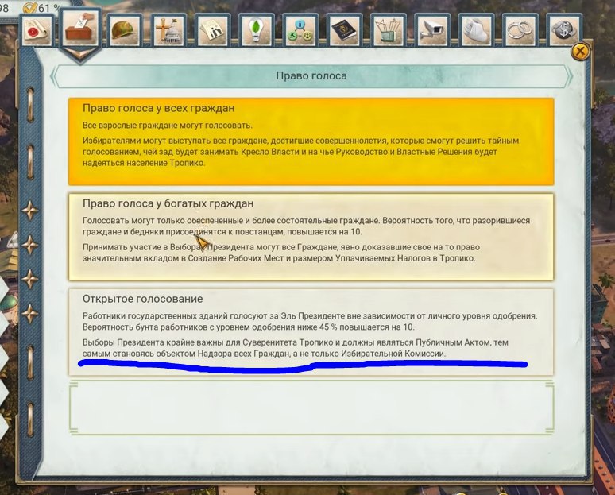The image size is (615, 495).
Task: Choose 'Право голоса у богатых граждан' option
Action: click(x=311, y=237)
